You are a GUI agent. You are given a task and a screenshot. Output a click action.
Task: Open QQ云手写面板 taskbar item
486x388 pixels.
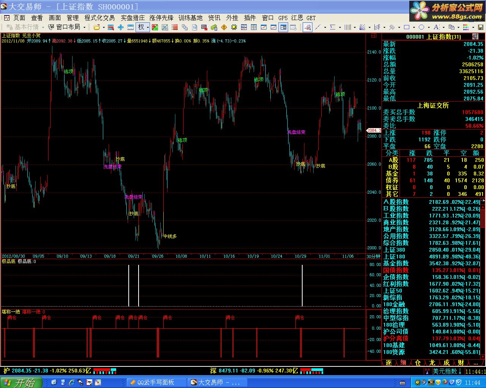tap(156, 382)
